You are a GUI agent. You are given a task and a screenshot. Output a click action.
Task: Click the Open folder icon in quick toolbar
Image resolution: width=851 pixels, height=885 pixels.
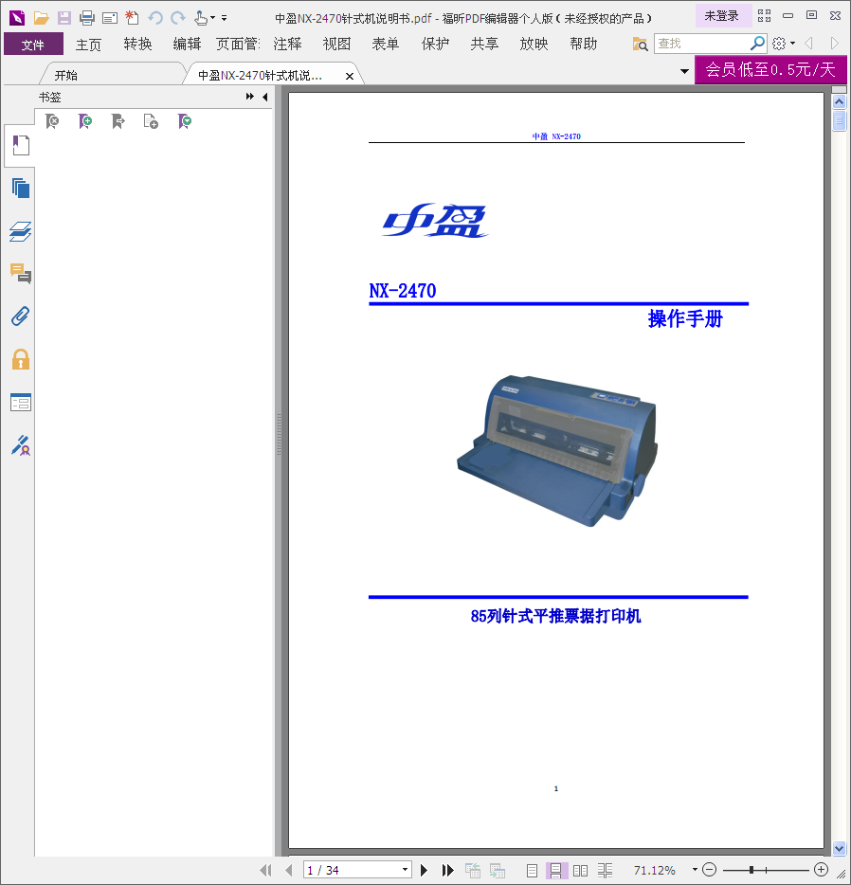(x=41, y=18)
